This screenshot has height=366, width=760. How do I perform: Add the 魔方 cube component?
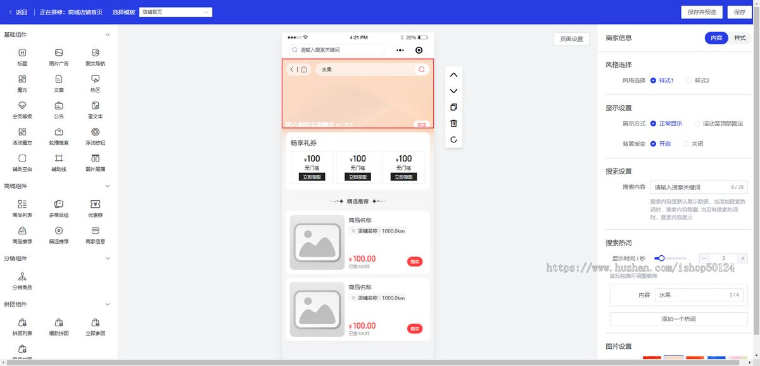click(x=22, y=84)
